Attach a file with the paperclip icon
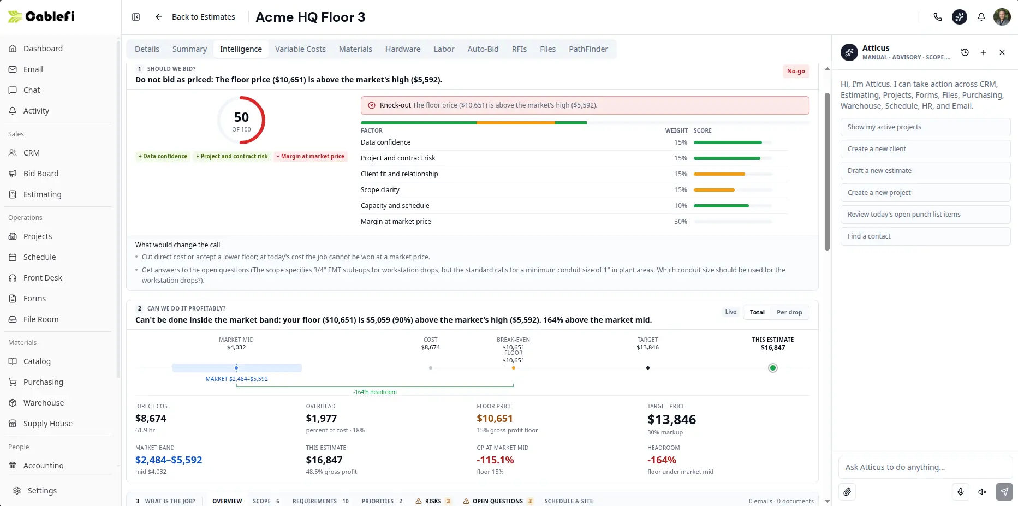This screenshot has width=1018, height=506. coord(847,492)
